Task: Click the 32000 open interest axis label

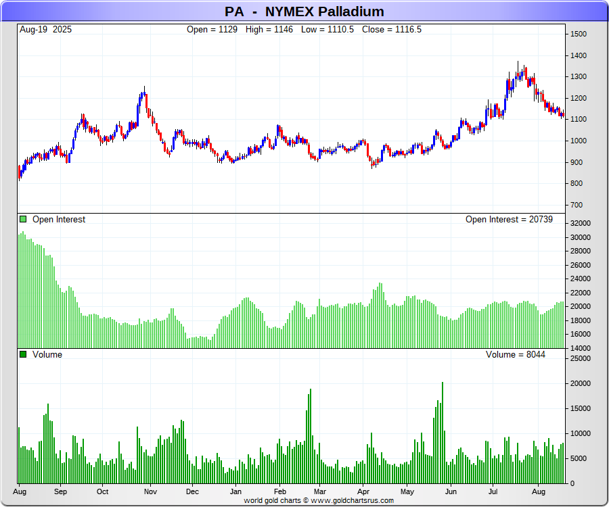Action: pos(581,223)
